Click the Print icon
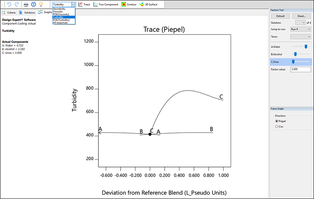The image size is (314, 199). [26, 4]
